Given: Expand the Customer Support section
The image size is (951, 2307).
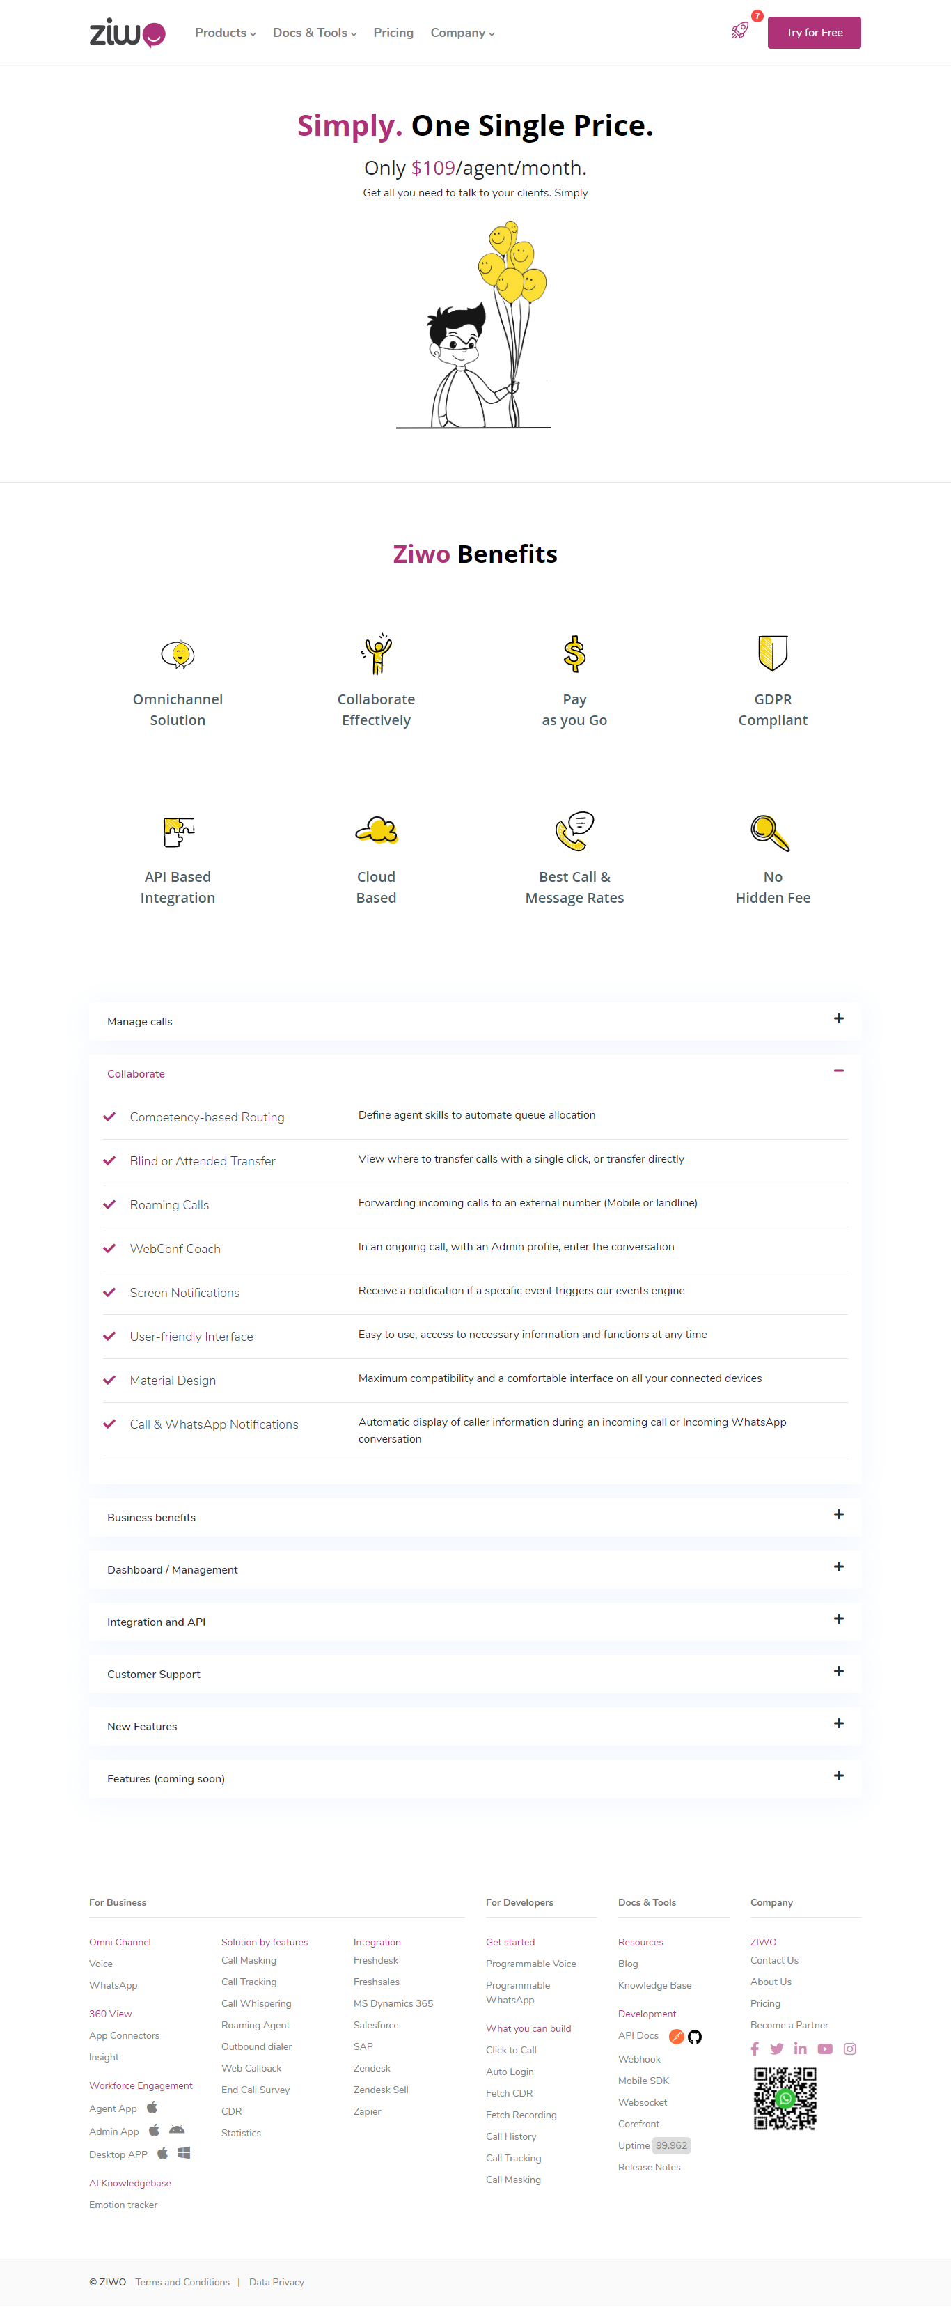Looking at the screenshot, I should (x=475, y=1674).
